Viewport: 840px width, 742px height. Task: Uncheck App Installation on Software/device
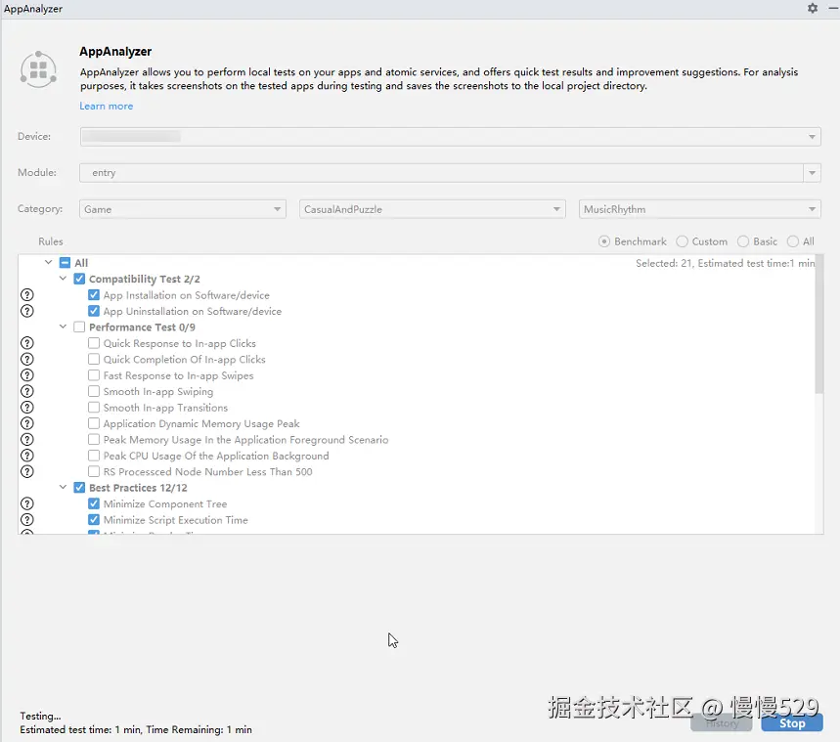(x=94, y=294)
